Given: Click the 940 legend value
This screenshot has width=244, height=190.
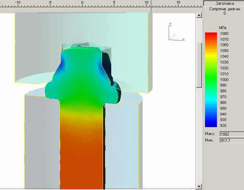Looking at the screenshot, I should (x=223, y=114).
